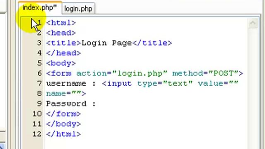Click the <form opening tag name
This screenshot has width=265, height=149.
point(59,74)
